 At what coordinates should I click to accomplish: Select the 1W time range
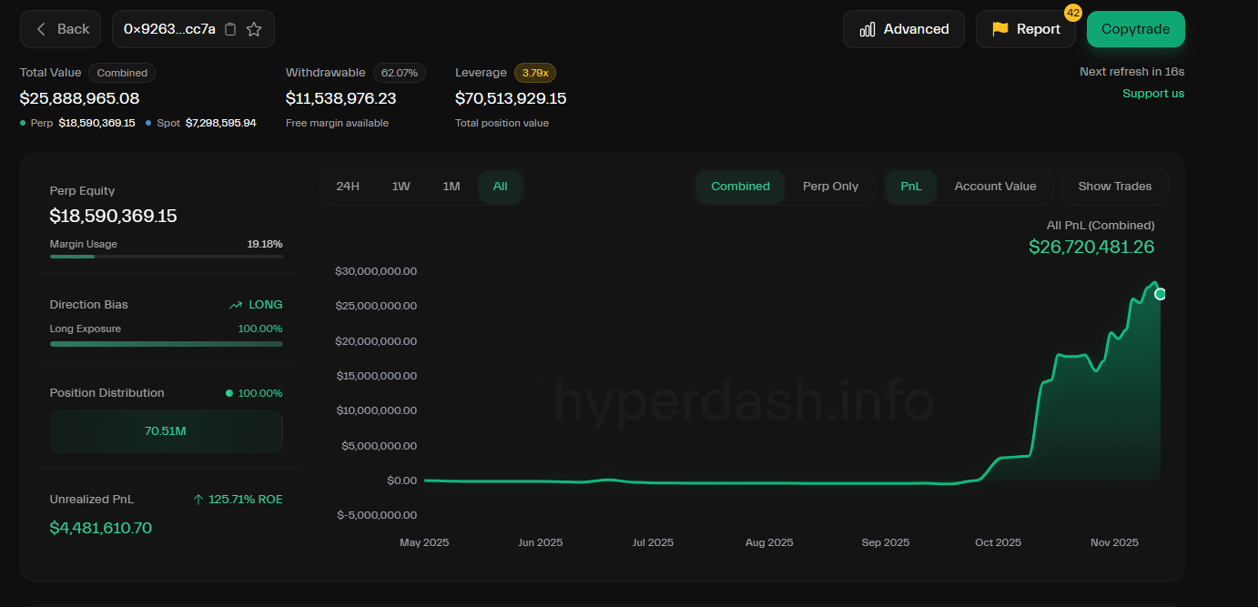[401, 187]
